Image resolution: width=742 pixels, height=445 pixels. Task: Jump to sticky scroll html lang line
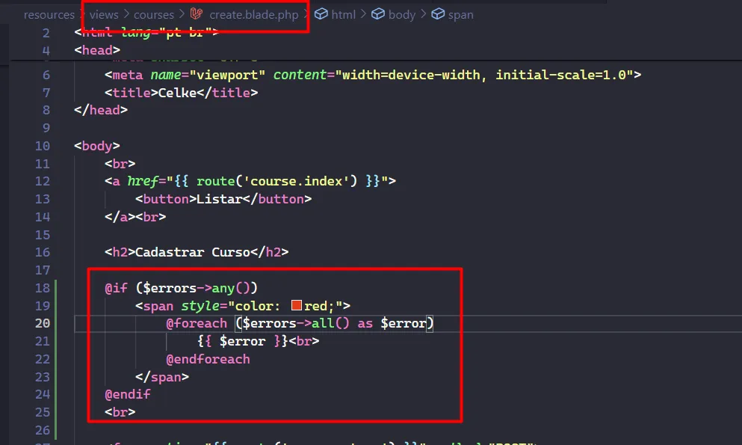pyautogui.click(x=146, y=32)
